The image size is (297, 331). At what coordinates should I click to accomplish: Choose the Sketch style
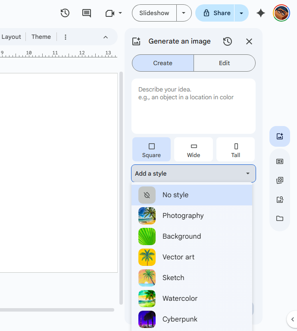pyautogui.click(x=192, y=277)
